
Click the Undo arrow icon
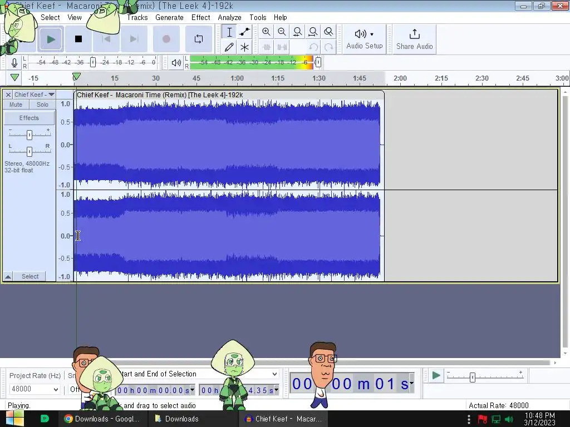(313, 47)
